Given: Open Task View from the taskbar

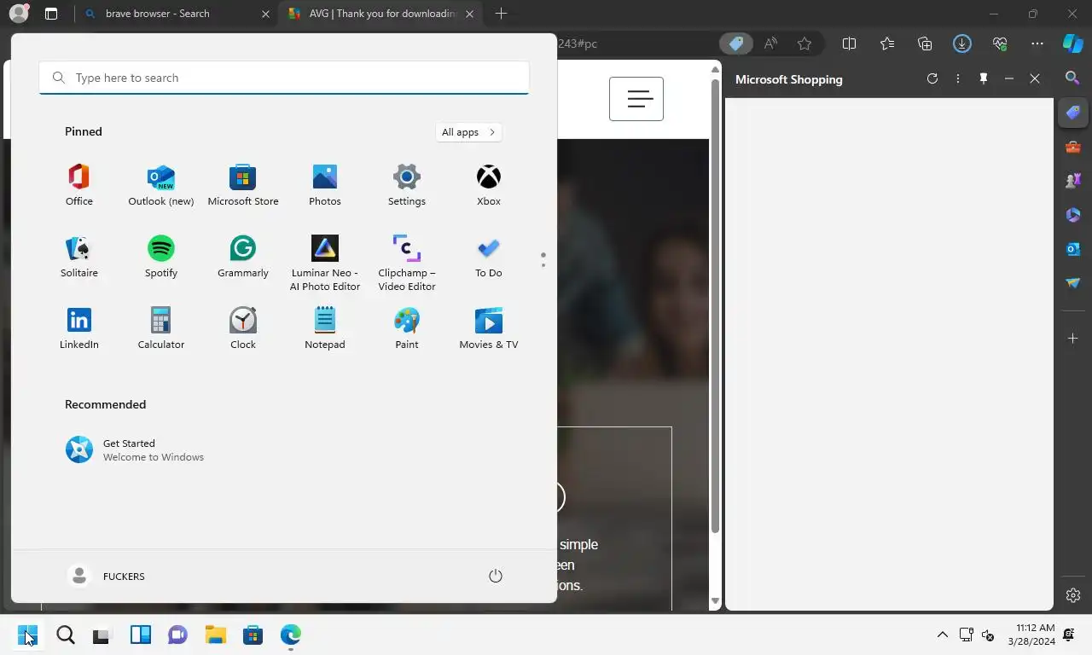Looking at the screenshot, I should [102, 635].
